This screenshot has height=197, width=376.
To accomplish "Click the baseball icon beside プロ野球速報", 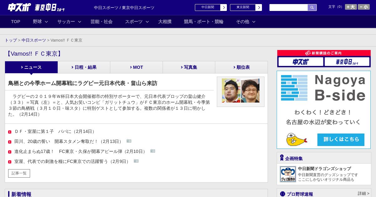I will pos(283,194).
